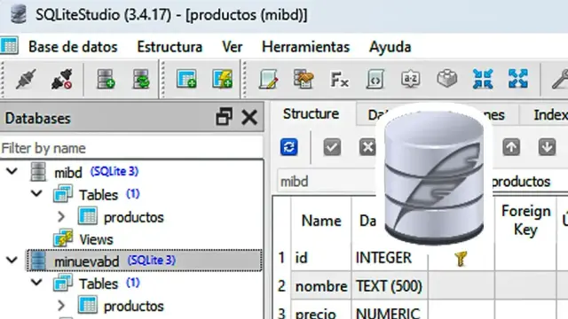Viewport: 568px width, 319px height.
Task: Click the app icon left of Base de datos
Action: tap(9, 46)
